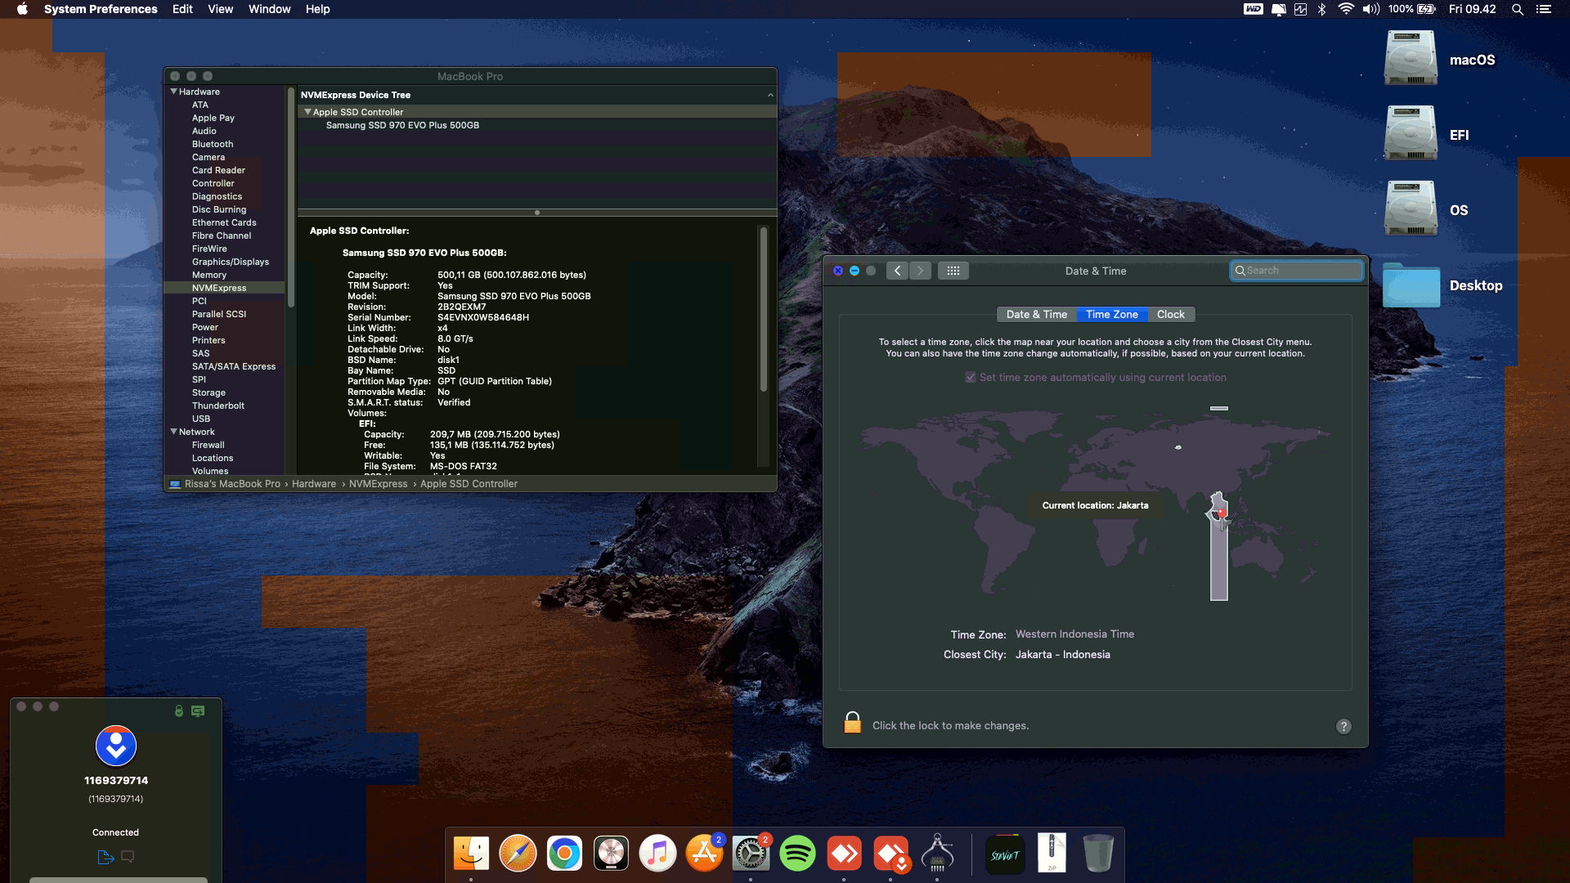Select Firewall under Network
The width and height of the screenshot is (1570, 883).
tap(208, 445)
